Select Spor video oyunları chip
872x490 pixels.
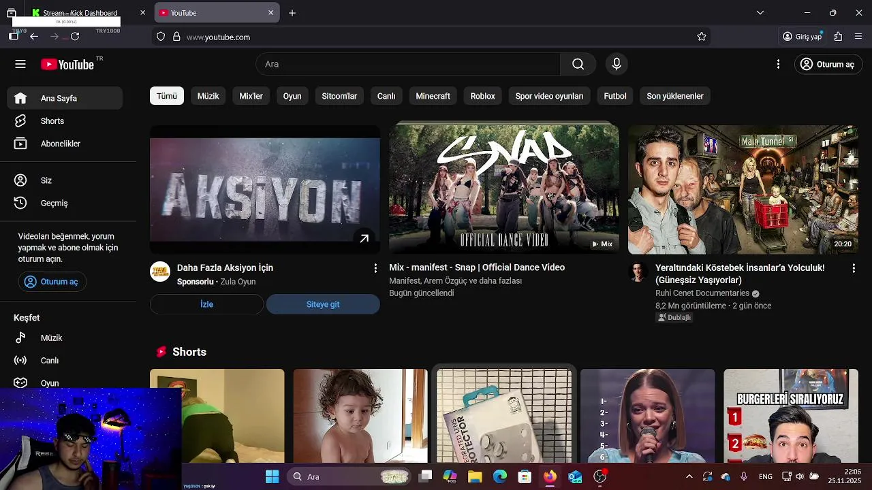coord(549,96)
